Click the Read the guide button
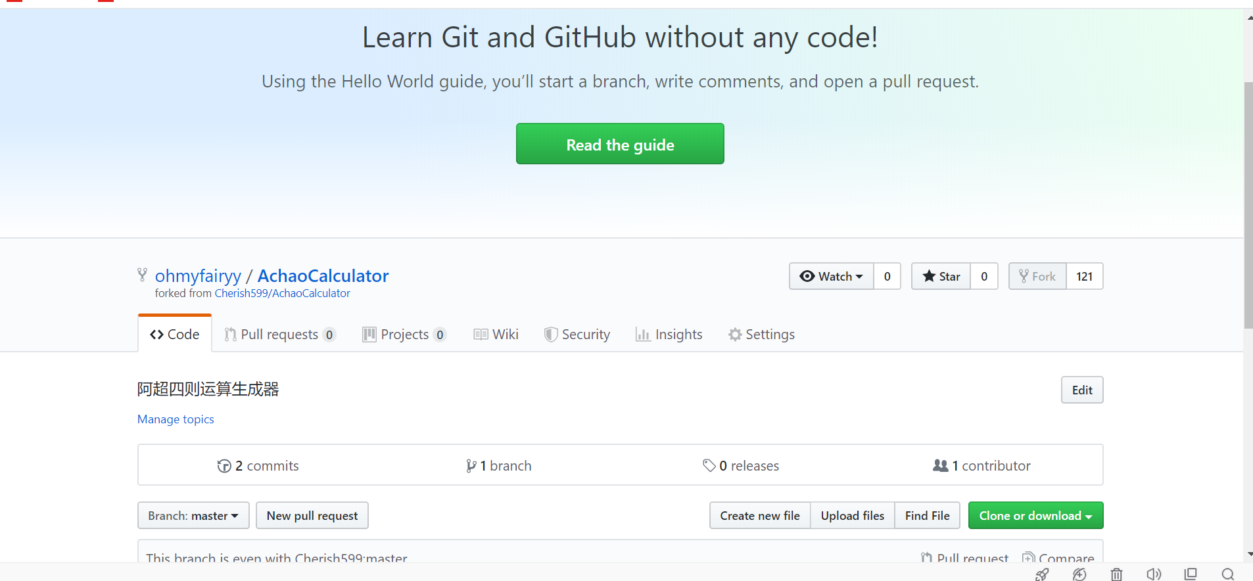The image size is (1253, 581). tap(620, 144)
